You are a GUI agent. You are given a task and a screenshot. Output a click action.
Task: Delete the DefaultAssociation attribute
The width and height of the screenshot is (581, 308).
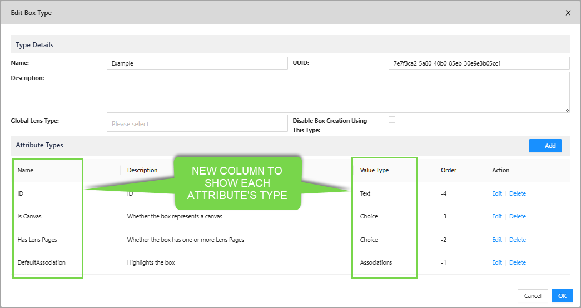coord(517,262)
